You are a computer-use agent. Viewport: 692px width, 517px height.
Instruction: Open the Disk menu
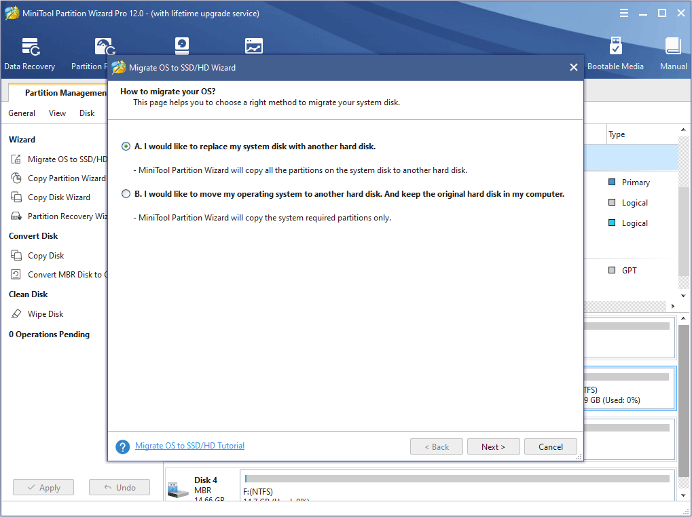(87, 113)
